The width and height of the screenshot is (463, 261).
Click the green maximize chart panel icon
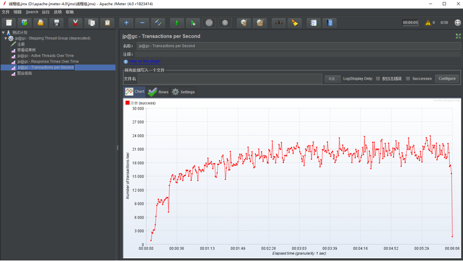pyautogui.click(x=458, y=36)
